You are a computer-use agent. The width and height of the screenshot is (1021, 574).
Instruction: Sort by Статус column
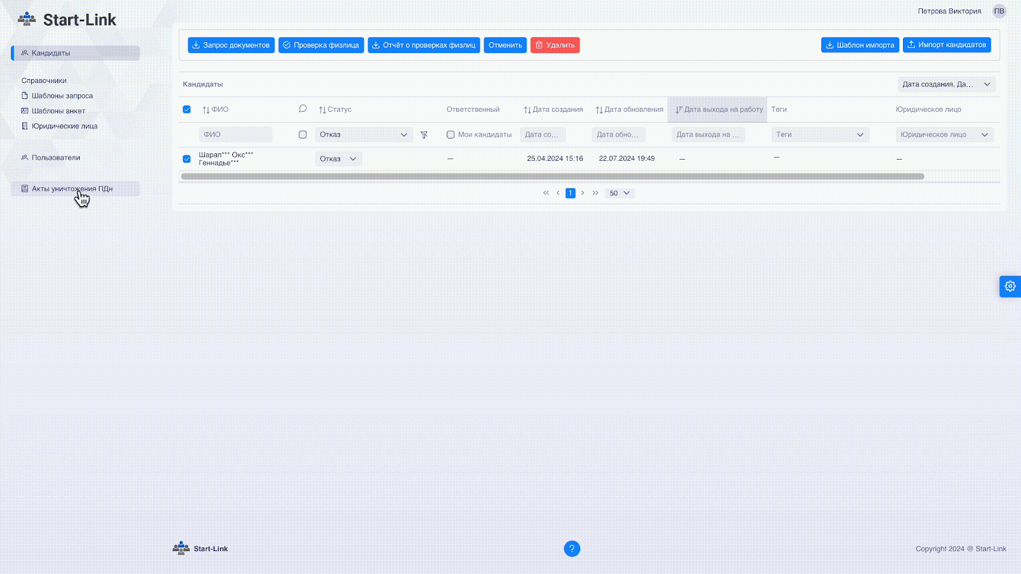335,110
